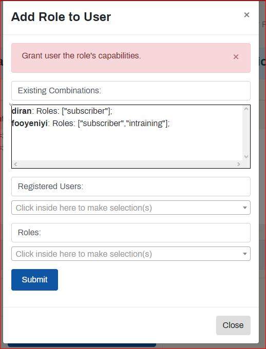Viewport: 266px width, 349px height.
Task: Click the vertical scrollbar track in combinations list
Action: pyautogui.click(x=246, y=133)
